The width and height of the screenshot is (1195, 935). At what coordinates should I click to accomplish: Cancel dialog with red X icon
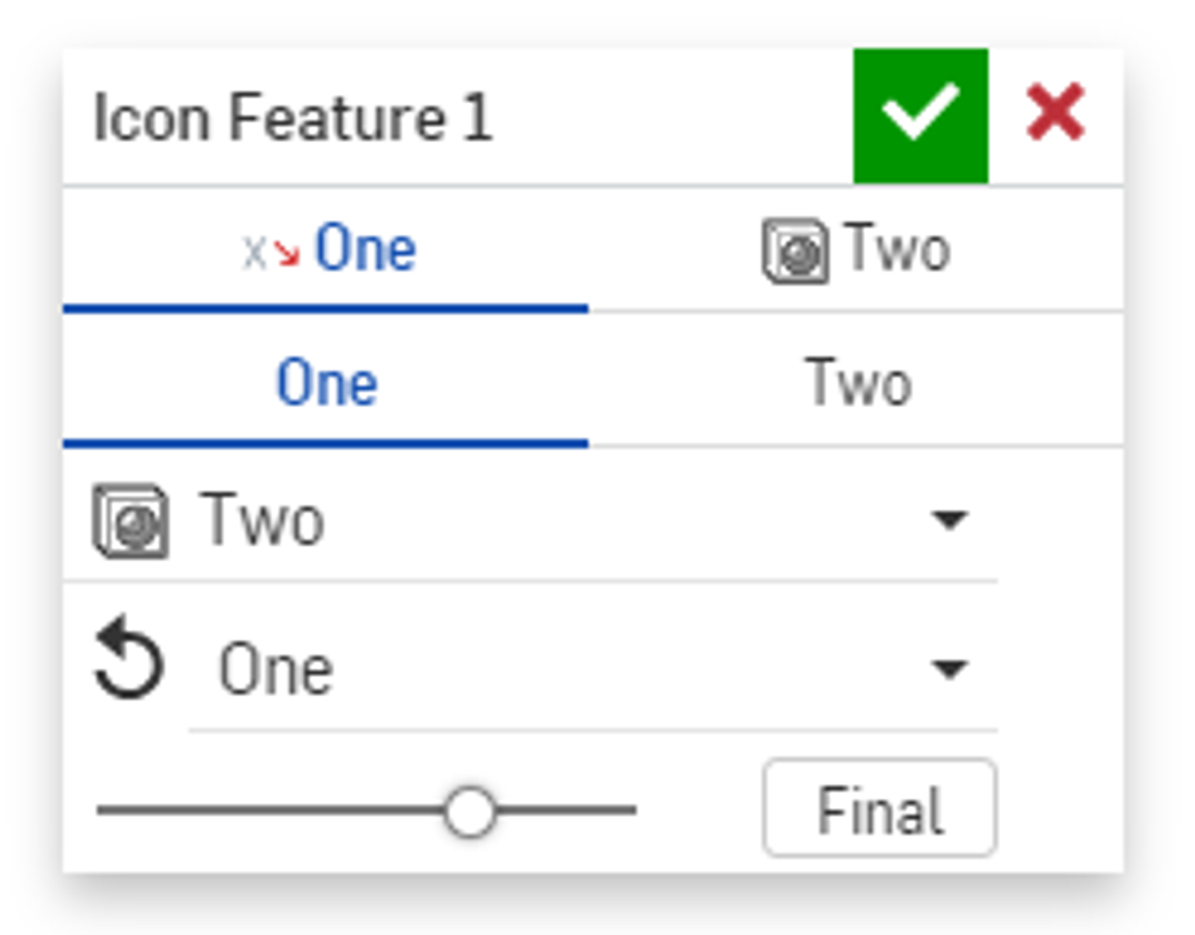[x=1055, y=113]
